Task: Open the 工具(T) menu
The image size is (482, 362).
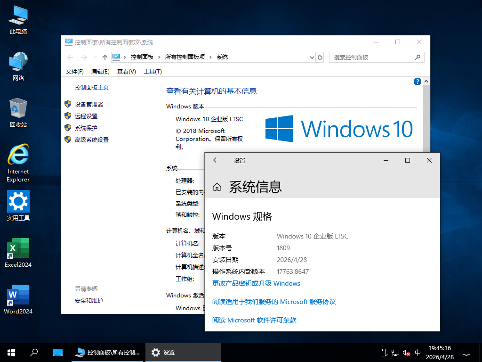Action: point(153,72)
